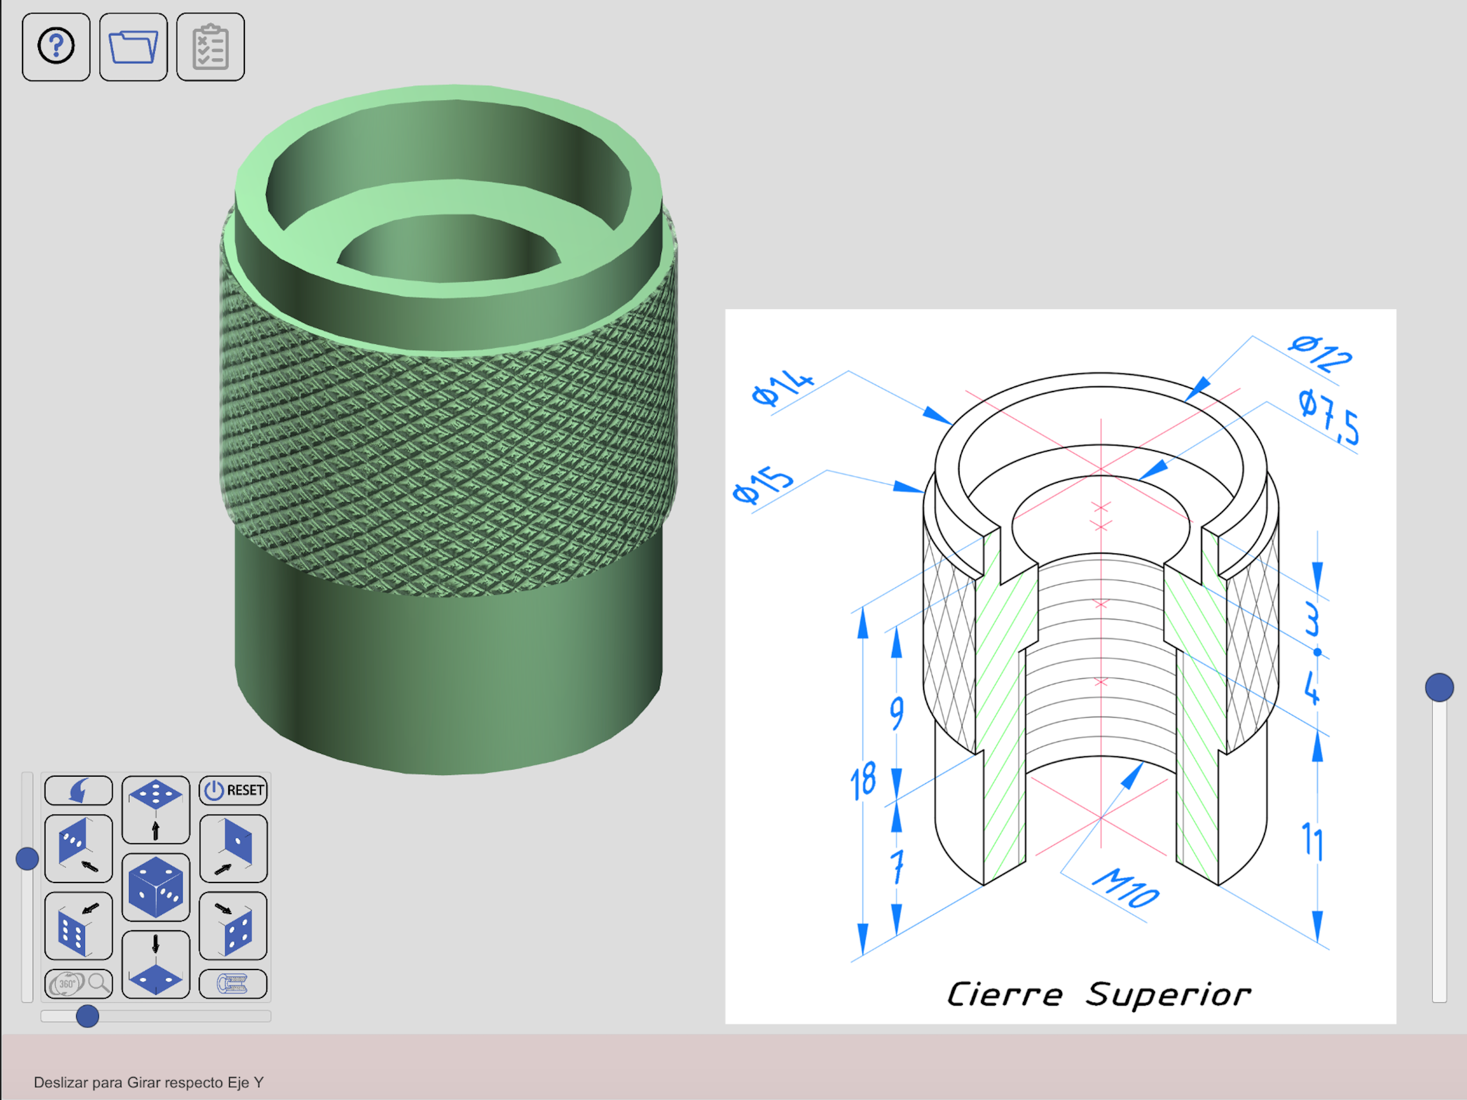Click the RESET view button
Screen dimensions: 1467x1100
click(x=234, y=790)
